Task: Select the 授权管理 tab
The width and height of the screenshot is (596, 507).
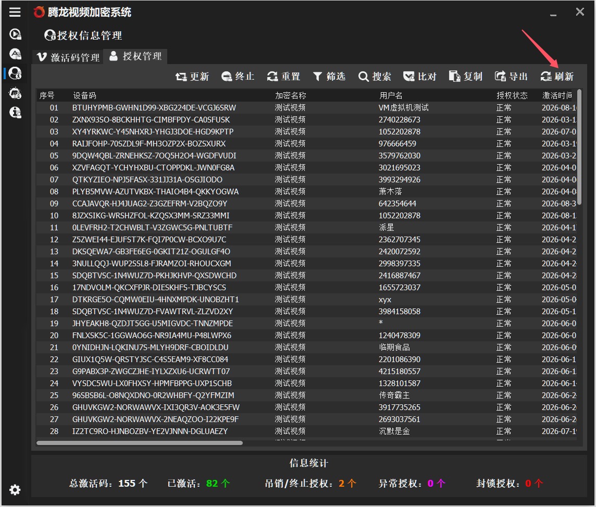Action: (135, 56)
